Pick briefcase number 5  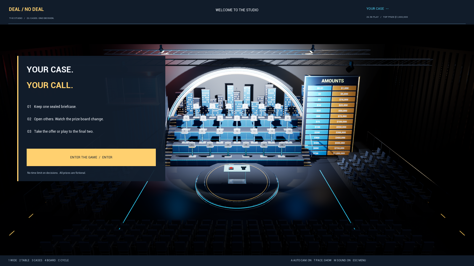264,145
